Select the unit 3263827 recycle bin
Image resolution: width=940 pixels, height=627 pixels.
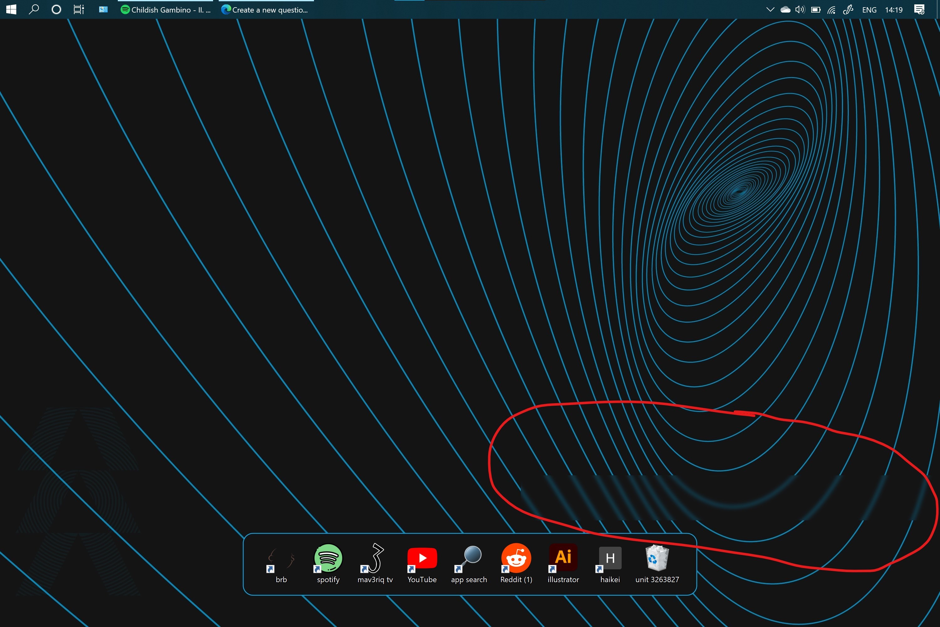(x=657, y=564)
